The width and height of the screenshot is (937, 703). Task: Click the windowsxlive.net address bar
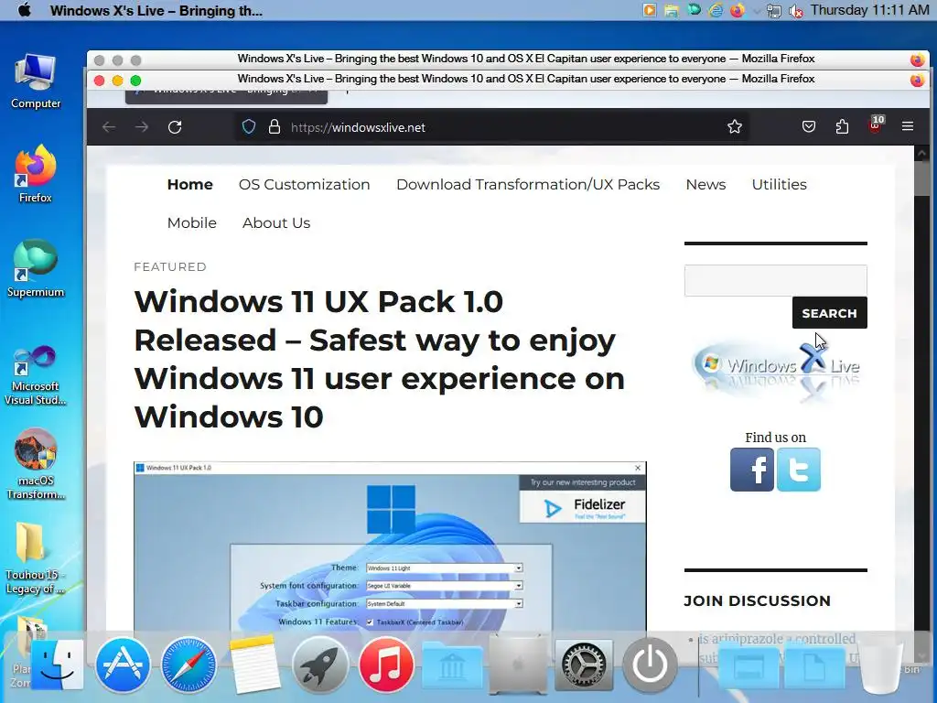tap(490, 126)
